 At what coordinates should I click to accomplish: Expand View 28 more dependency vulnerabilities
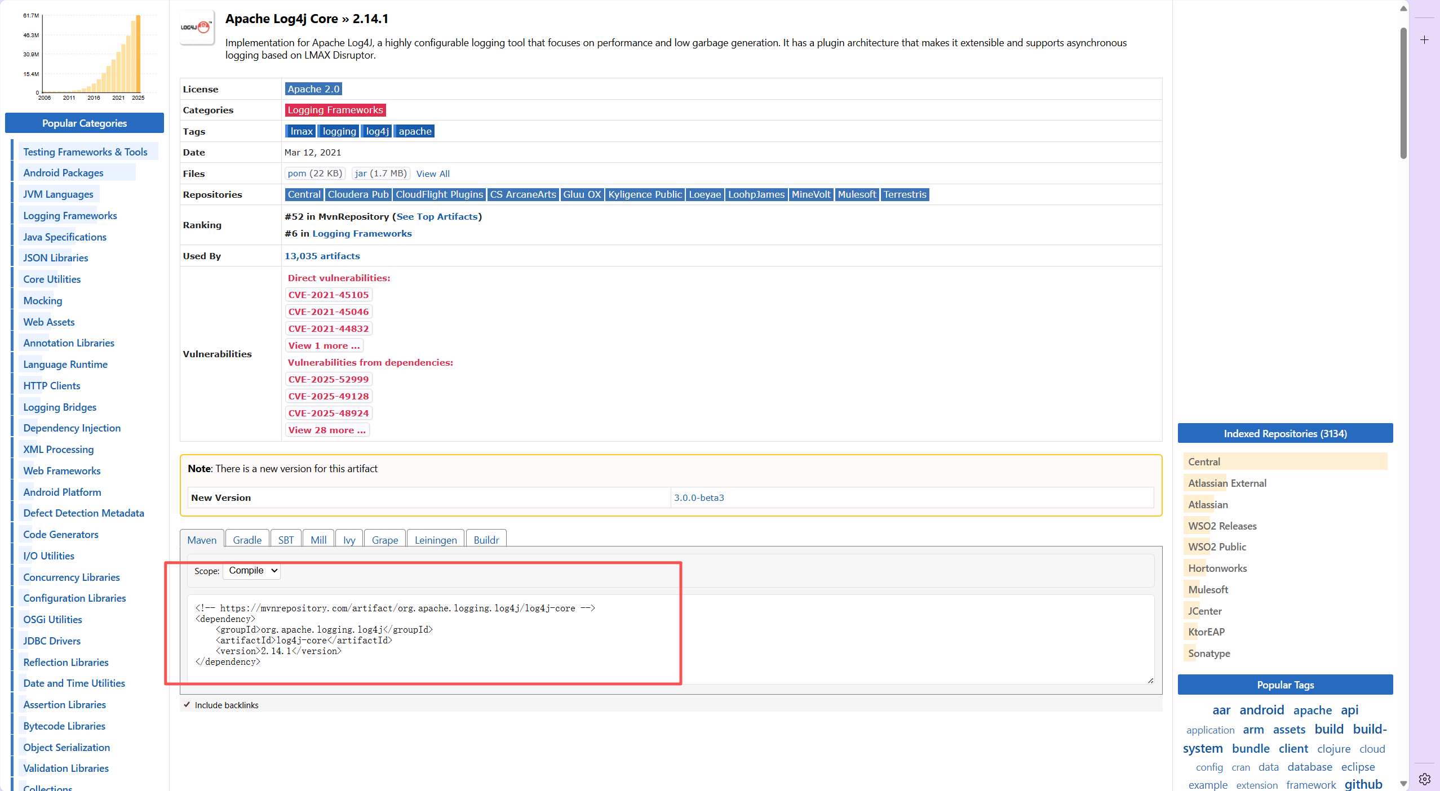[327, 430]
